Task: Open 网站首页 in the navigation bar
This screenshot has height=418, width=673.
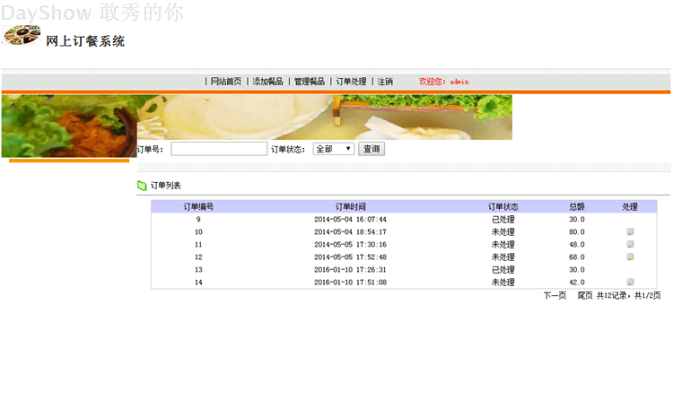Action: (x=226, y=82)
